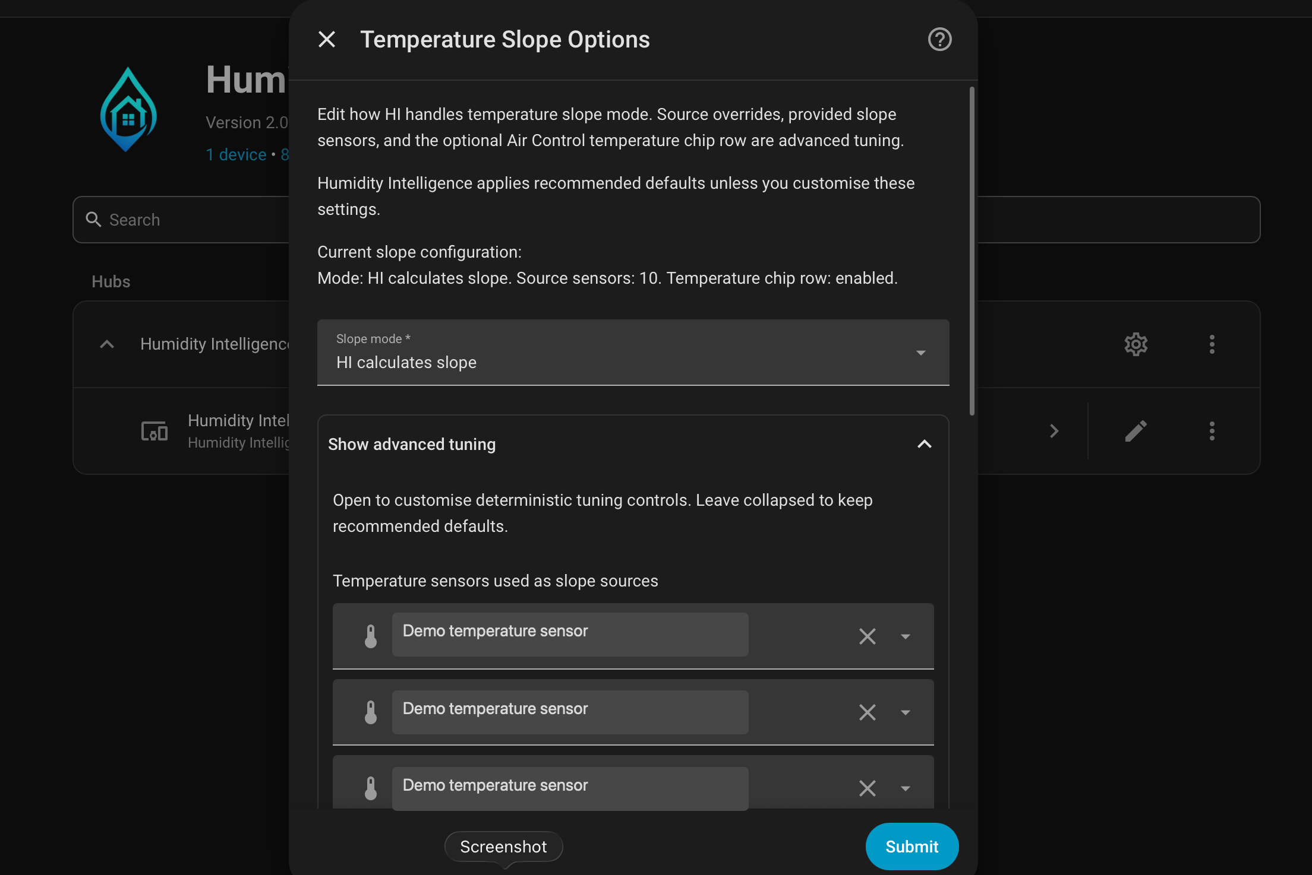Click the Screenshot tooltip button

503,847
